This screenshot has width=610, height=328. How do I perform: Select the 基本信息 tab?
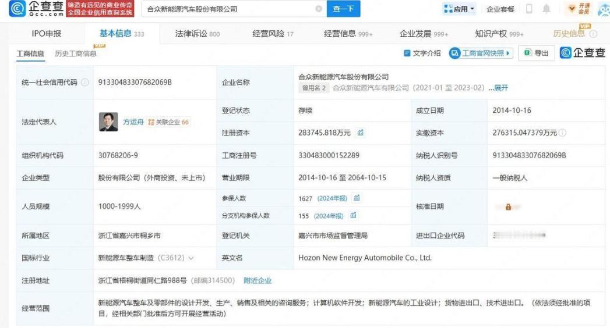[122, 34]
